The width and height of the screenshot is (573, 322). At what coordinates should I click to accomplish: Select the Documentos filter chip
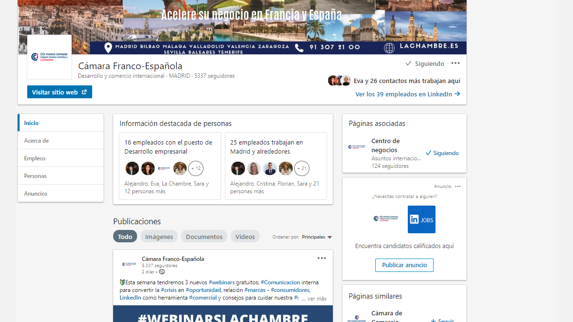coord(204,237)
